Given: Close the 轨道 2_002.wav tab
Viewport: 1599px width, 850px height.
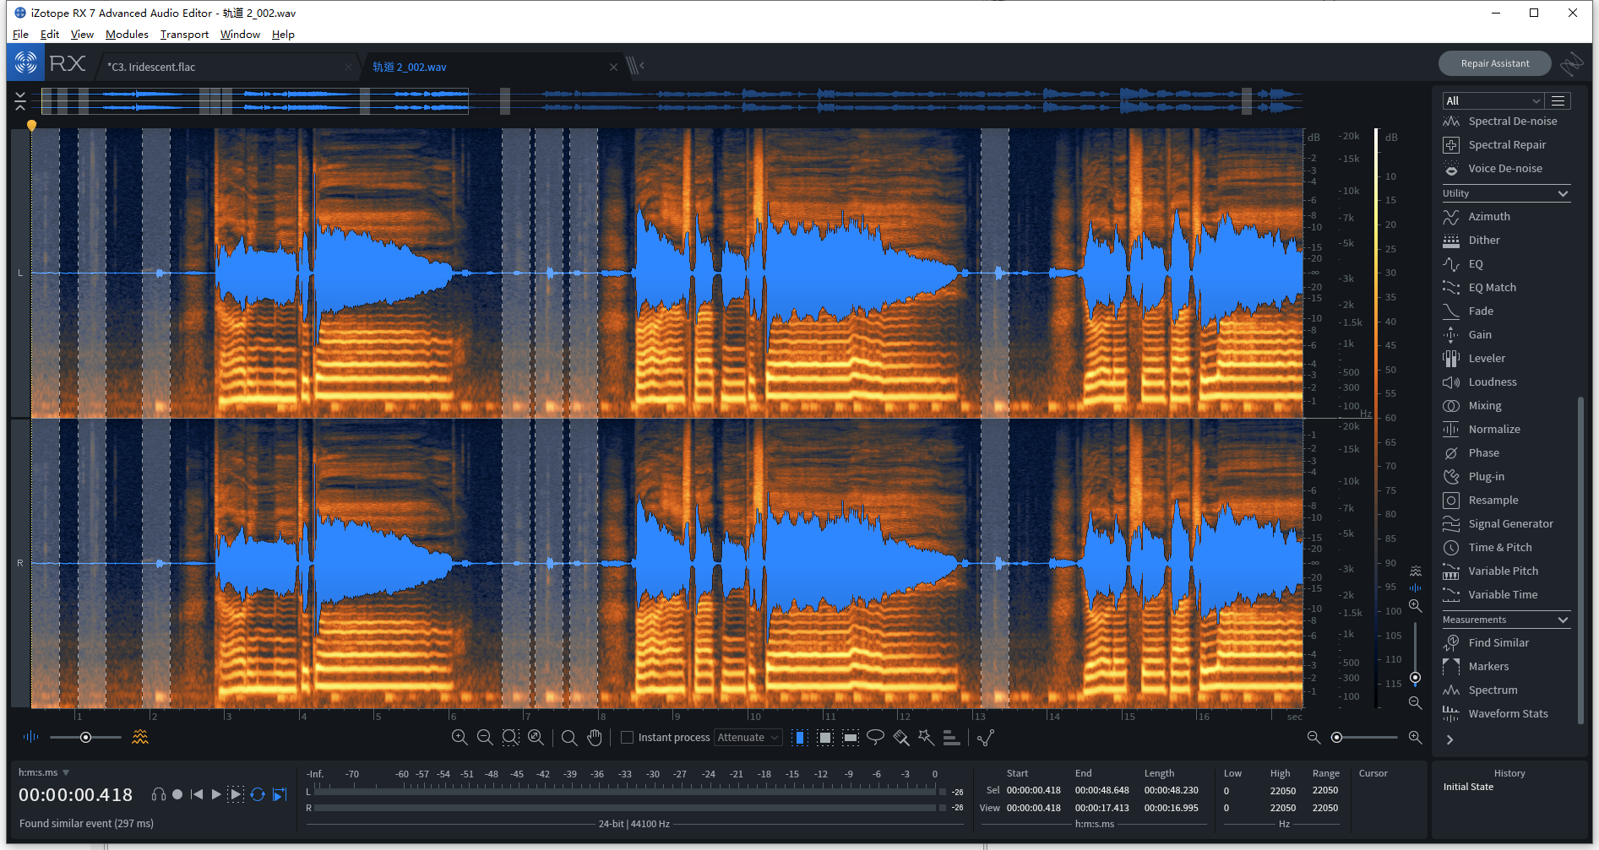Looking at the screenshot, I should click(614, 67).
